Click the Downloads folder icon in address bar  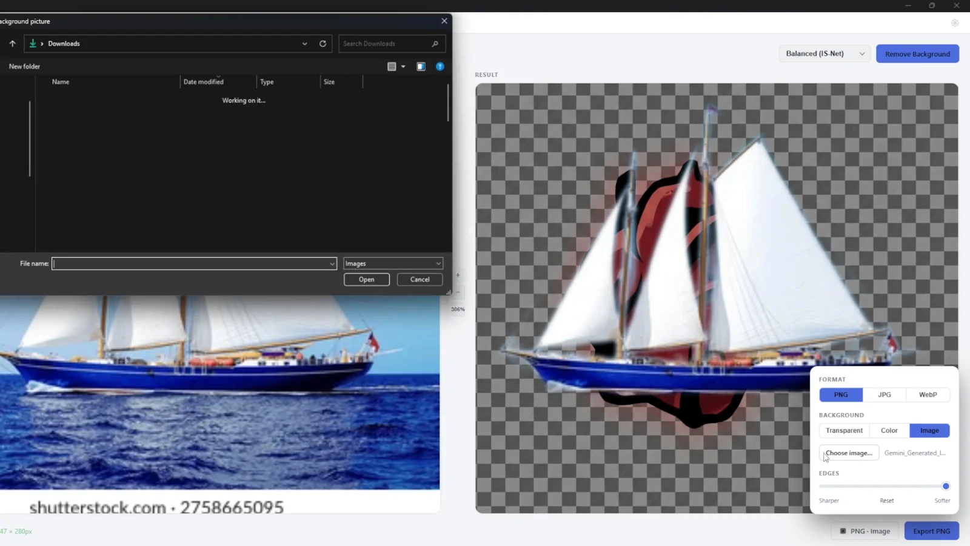(x=33, y=44)
